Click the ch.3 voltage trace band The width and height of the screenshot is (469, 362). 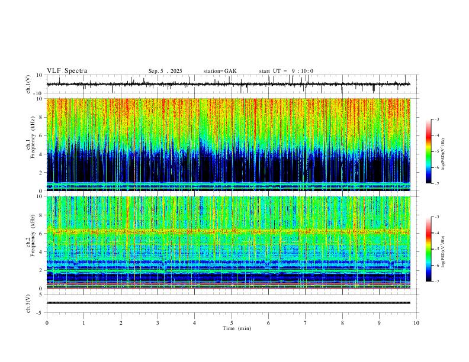[229, 303]
